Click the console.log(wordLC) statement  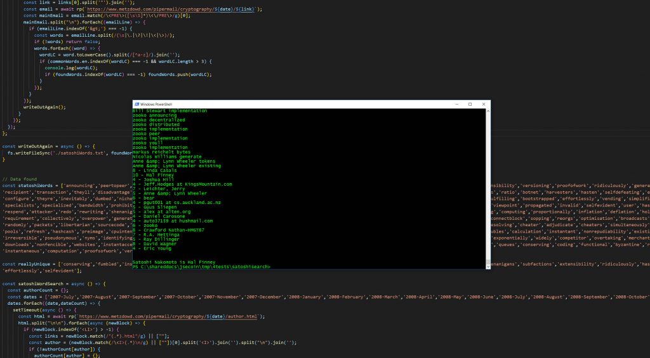tap(71, 68)
